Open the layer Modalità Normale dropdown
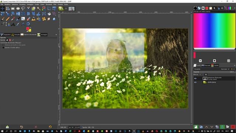Viewport: 236px width, 133px height. pos(225,69)
